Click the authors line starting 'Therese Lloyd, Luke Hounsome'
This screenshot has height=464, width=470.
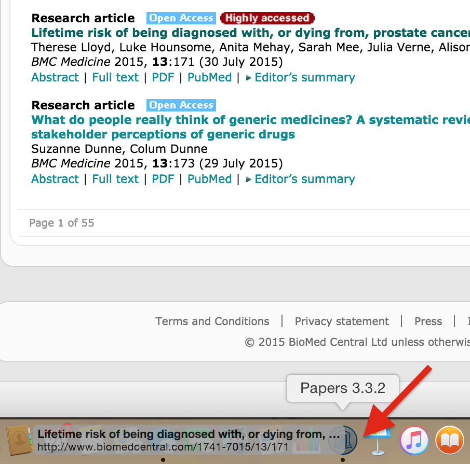(x=251, y=47)
